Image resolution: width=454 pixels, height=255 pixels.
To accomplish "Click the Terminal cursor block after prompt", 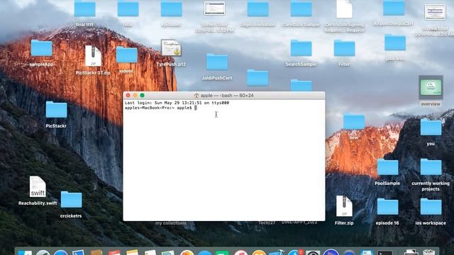I will (196, 108).
